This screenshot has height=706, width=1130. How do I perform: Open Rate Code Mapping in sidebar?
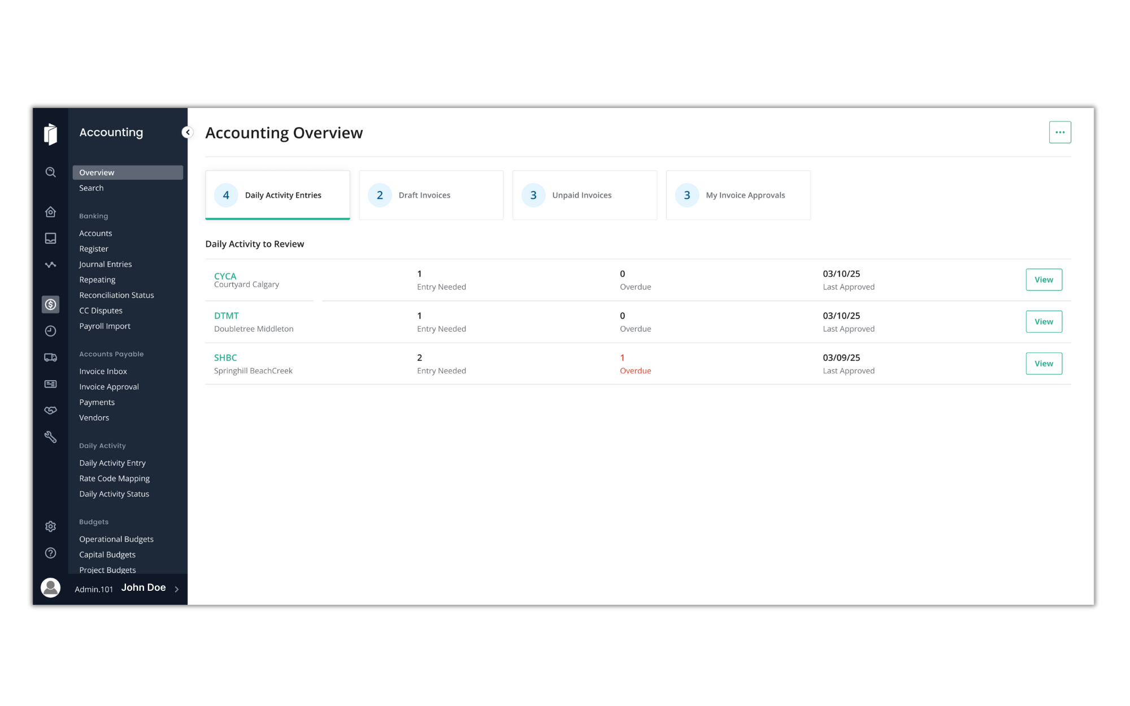(114, 478)
